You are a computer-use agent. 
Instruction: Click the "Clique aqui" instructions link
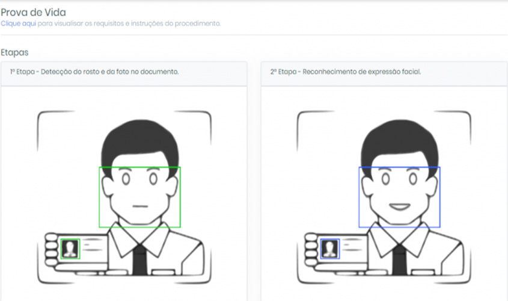(19, 23)
